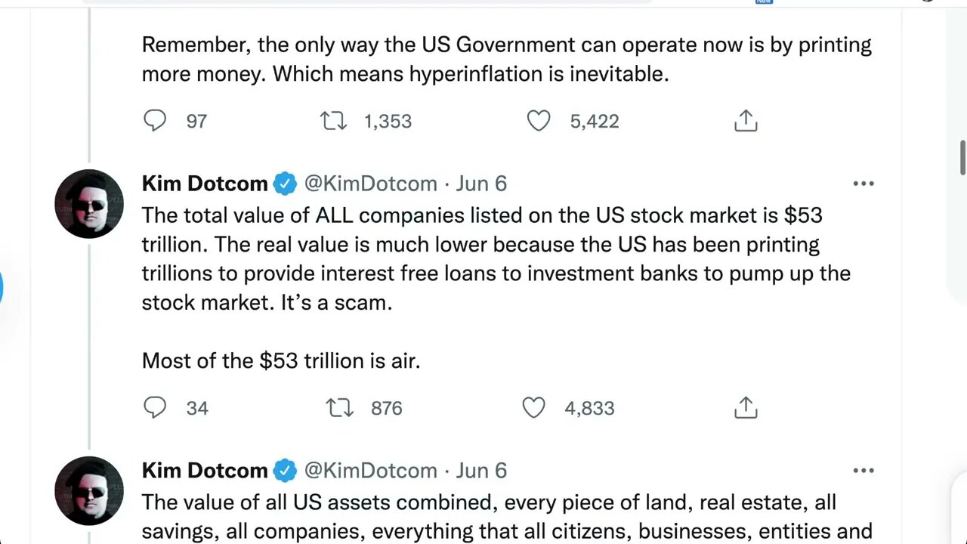This screenshot has height=544, width=967.
Task: Open more options for US assets tweet
Action: tap(863, 471)
